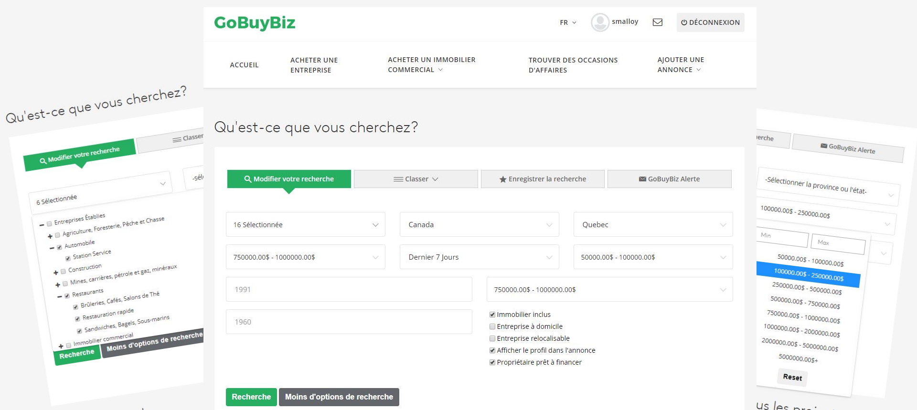Check Entreprise relocalisable checkbox
Viewport: 917px width, 410px height.
492,338
